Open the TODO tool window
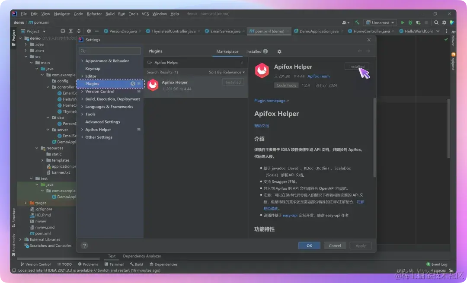Viewport: 467px width, 283px height. tap(64, 264)
